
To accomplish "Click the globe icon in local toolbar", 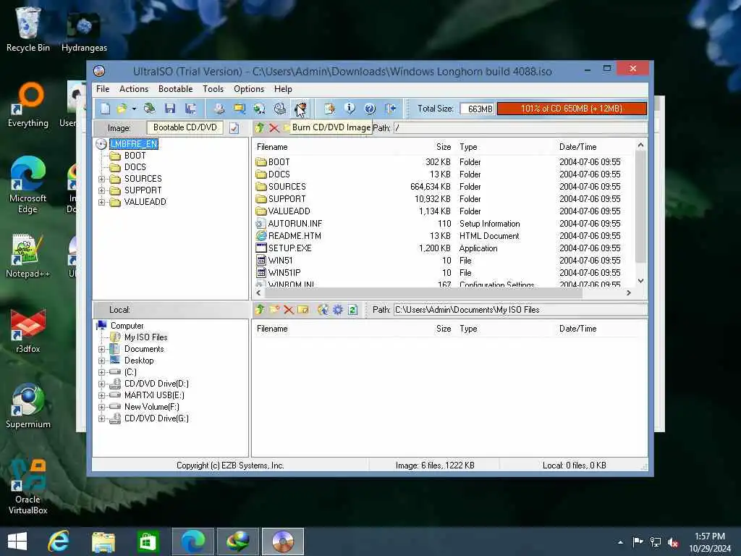I will (323, 310).
